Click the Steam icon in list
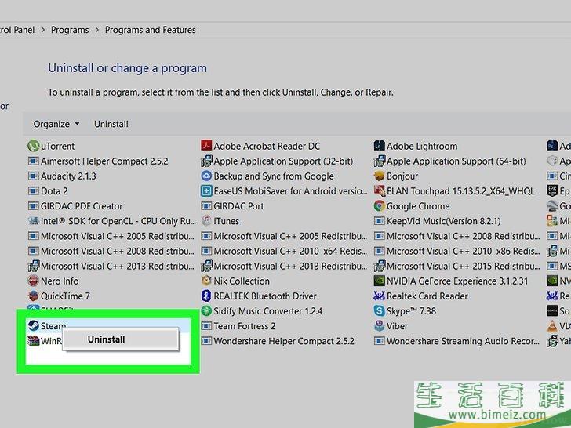Viewport: 571px width, 428px height. (34, 326)
